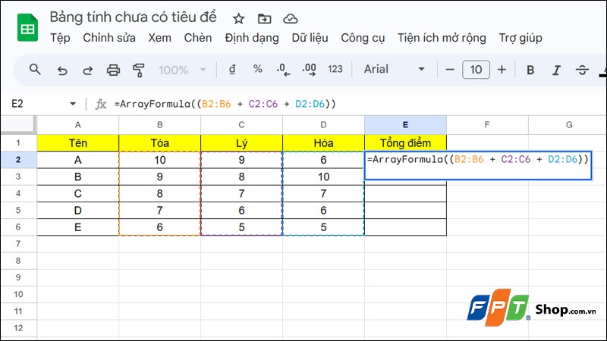
Task: Open the Chỉnh sửa menu
Action: (x=109, y=38)
